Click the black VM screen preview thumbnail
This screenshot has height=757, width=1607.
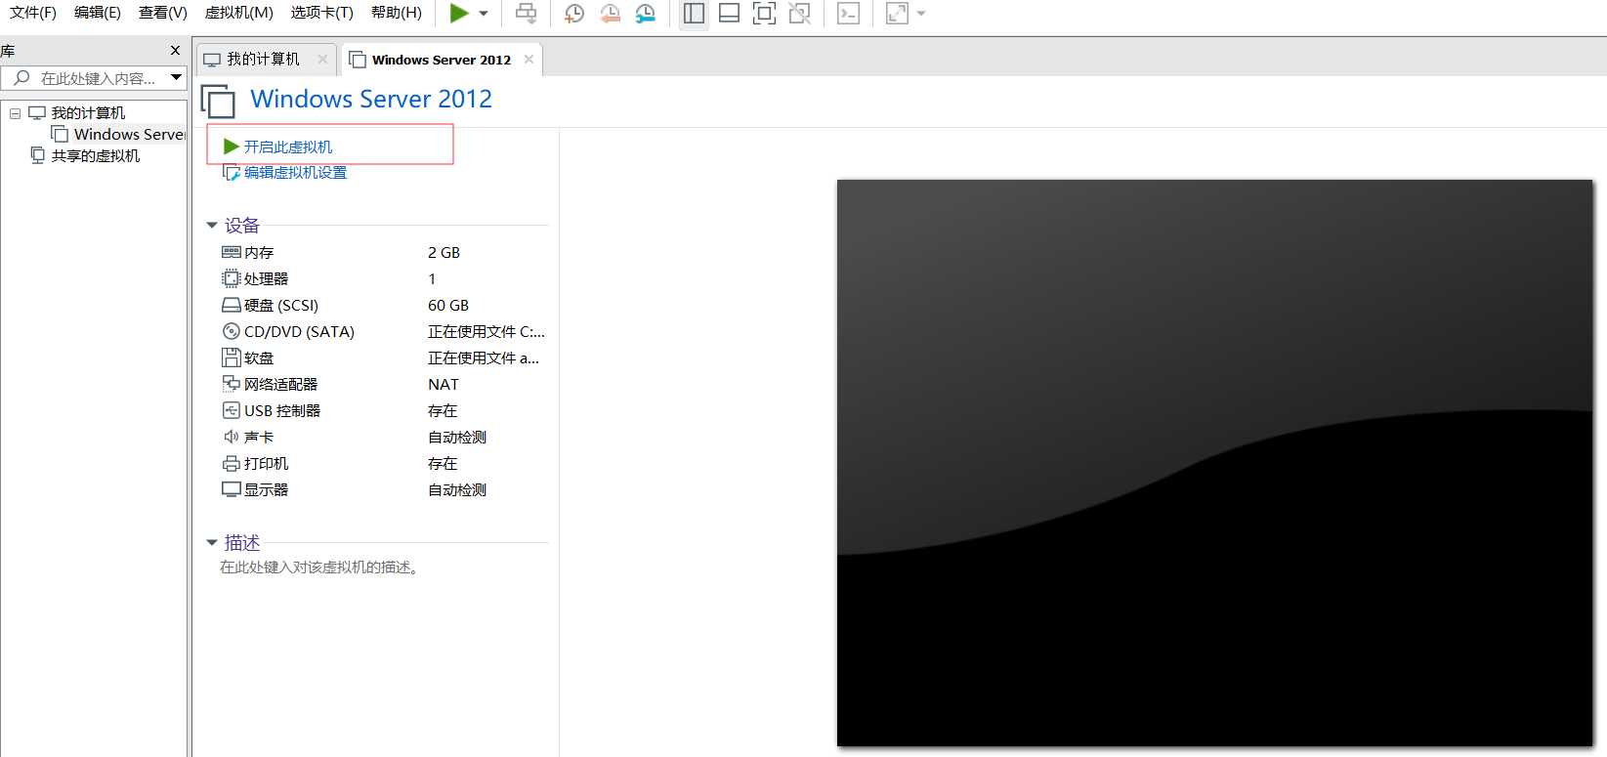(x=1214, y=463)
